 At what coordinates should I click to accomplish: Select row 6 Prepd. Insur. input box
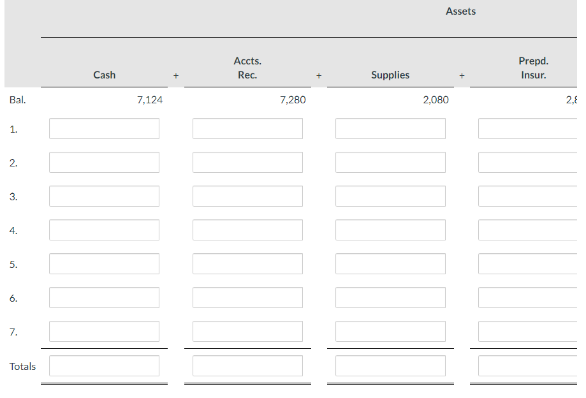(528, 297)
